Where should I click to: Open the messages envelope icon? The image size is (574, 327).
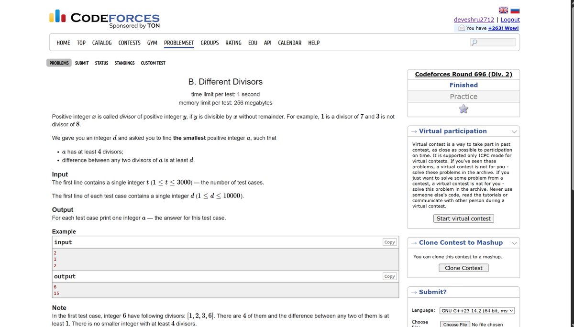pyautogui.click(x=462, y=28)
